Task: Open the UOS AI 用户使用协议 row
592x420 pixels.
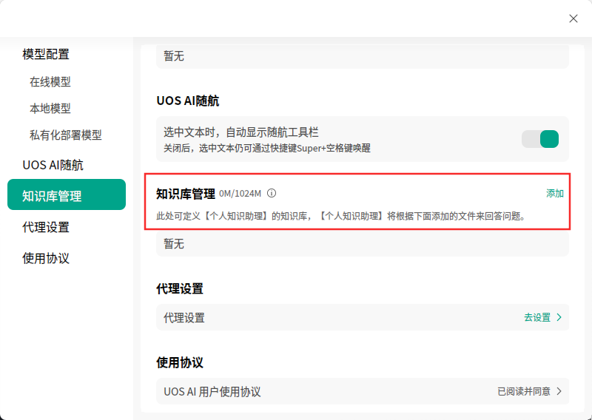Action: pos(363,391)
